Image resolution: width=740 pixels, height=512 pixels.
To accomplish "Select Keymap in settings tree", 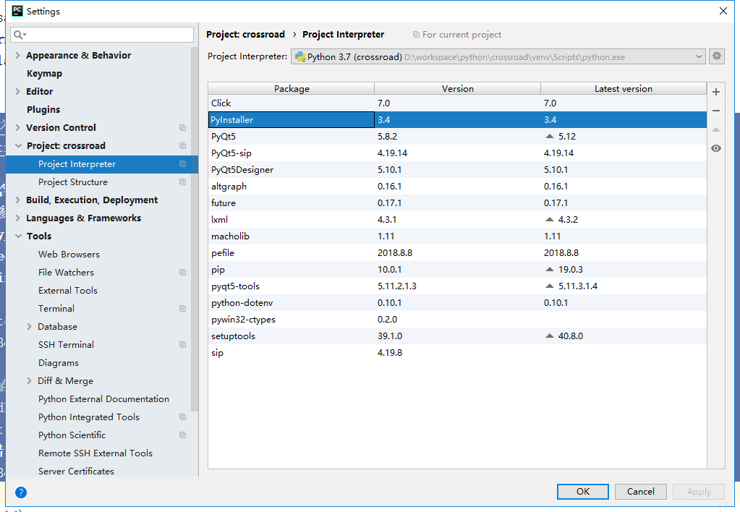I will click(x=44, y=74).
